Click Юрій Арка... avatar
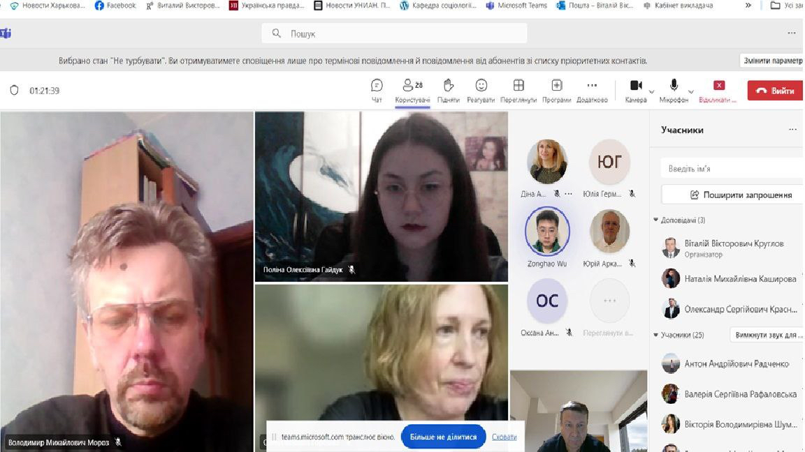The width and height of the screenshot is (805, 452). 609,231
